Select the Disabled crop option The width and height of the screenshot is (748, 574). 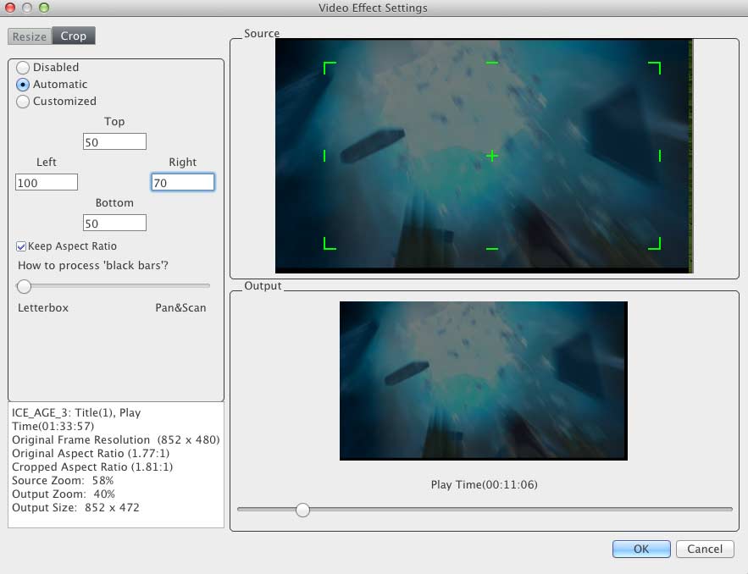click(23, 68)
